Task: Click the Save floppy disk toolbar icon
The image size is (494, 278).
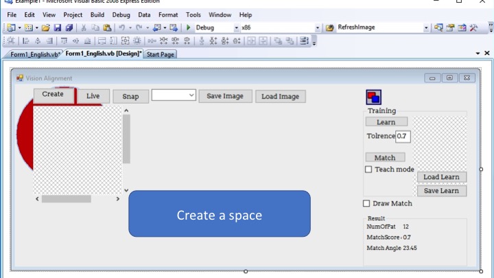Action: click(58, 27)
